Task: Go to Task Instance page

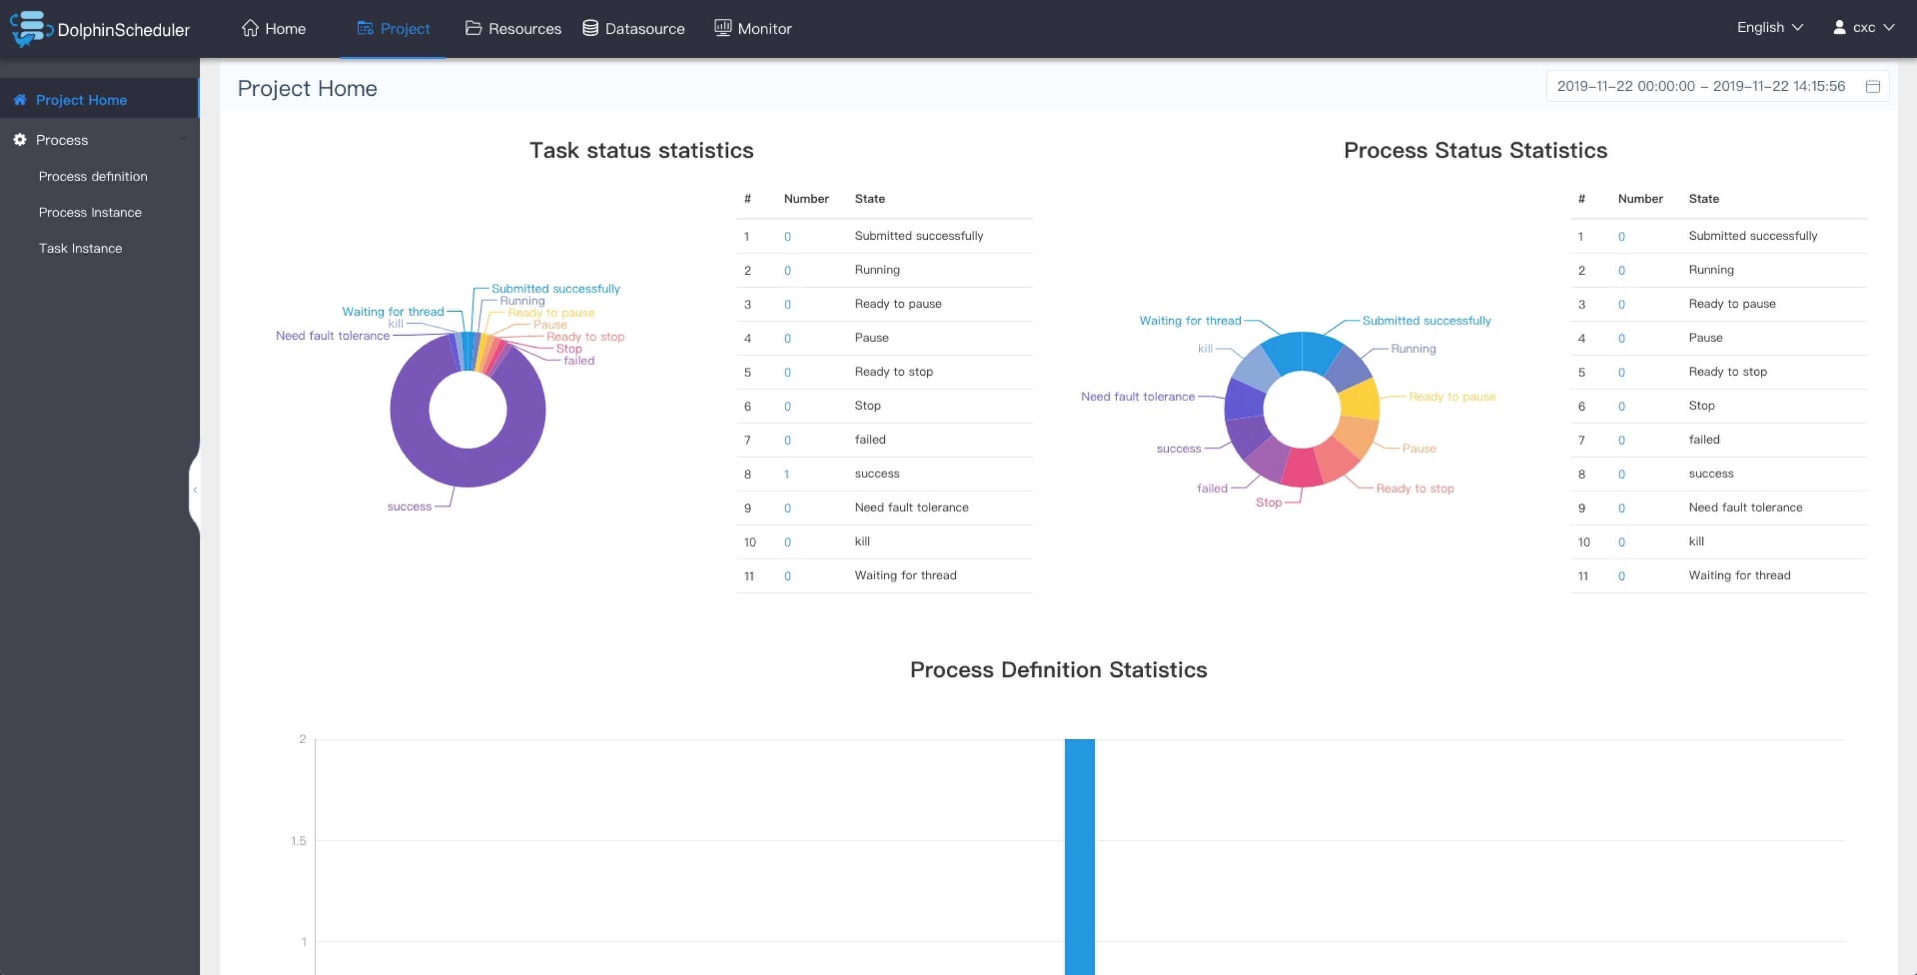Action: coord(80,248)
